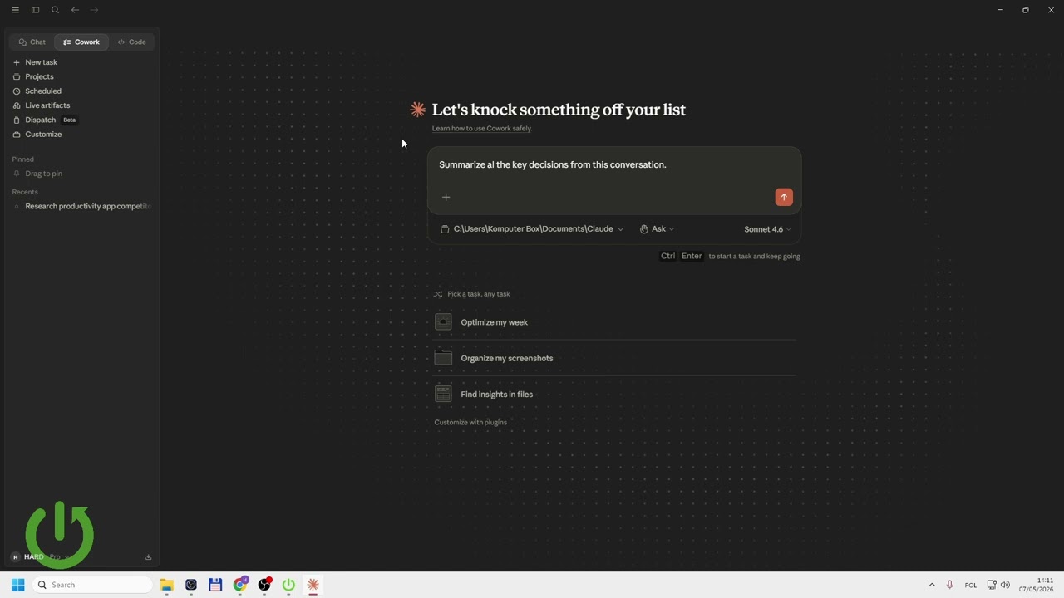The image size is (1064, 598).
Task: Open the Customize with plugins link
Action: coord(470,423)
